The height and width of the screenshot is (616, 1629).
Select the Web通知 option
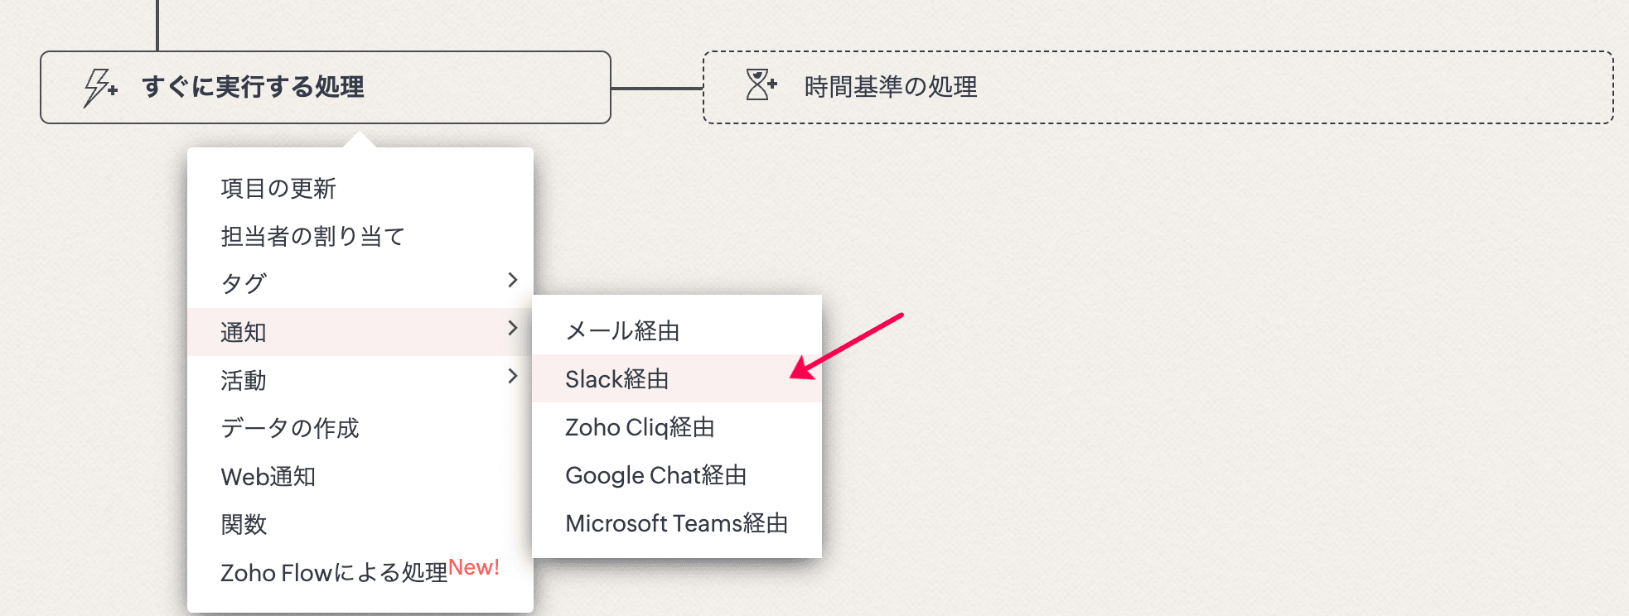point(268,476)
